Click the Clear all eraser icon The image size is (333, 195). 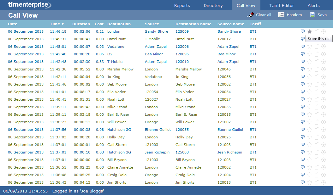pyautogui.click(x=250, y=15)
